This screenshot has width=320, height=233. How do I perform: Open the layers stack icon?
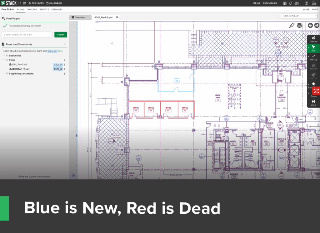click(x=299, y=26)
